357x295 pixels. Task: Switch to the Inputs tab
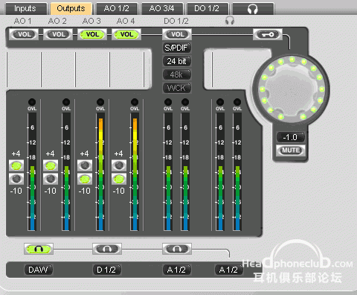coord(25,9)
